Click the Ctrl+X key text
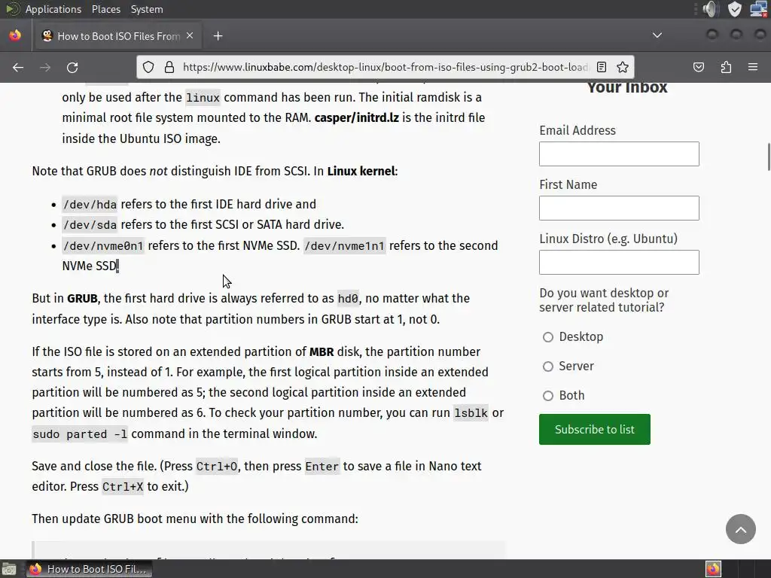This screenshot has height=578, width=771. click(123, 487)
